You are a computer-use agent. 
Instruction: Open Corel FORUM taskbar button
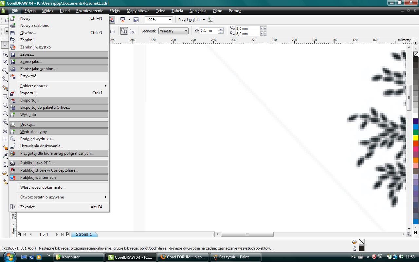coord(183,257)
